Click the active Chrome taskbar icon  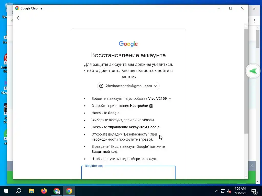69,191
